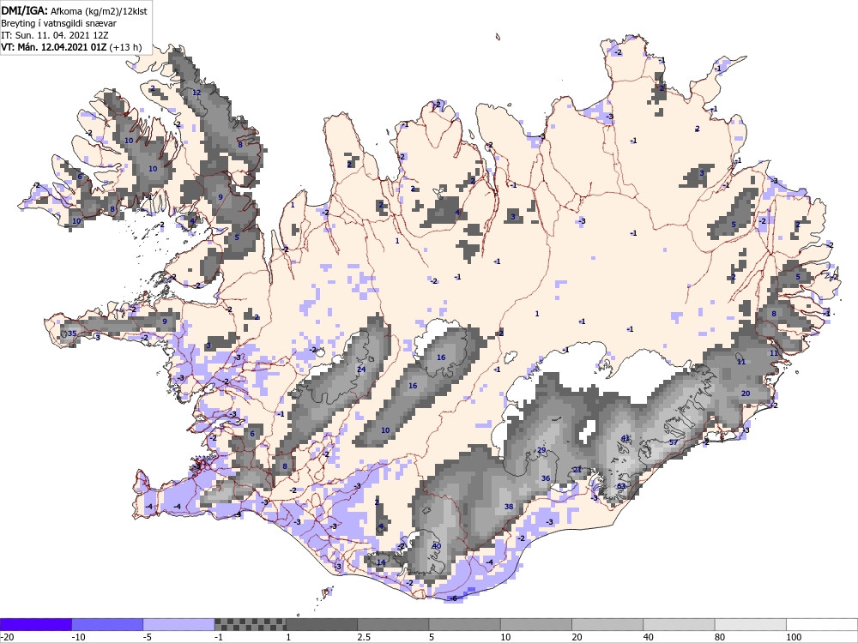
Task: Click the gray swatch between 5 and 10
Action: tap(464, 624)
